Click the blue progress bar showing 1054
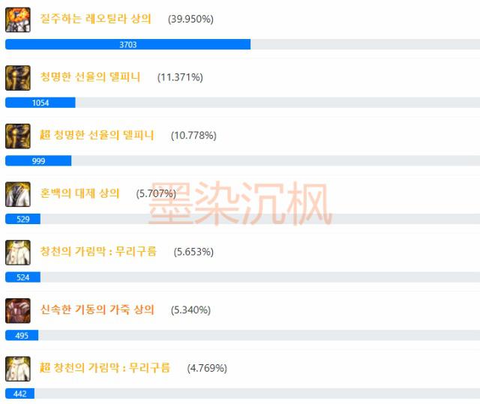 40,103
